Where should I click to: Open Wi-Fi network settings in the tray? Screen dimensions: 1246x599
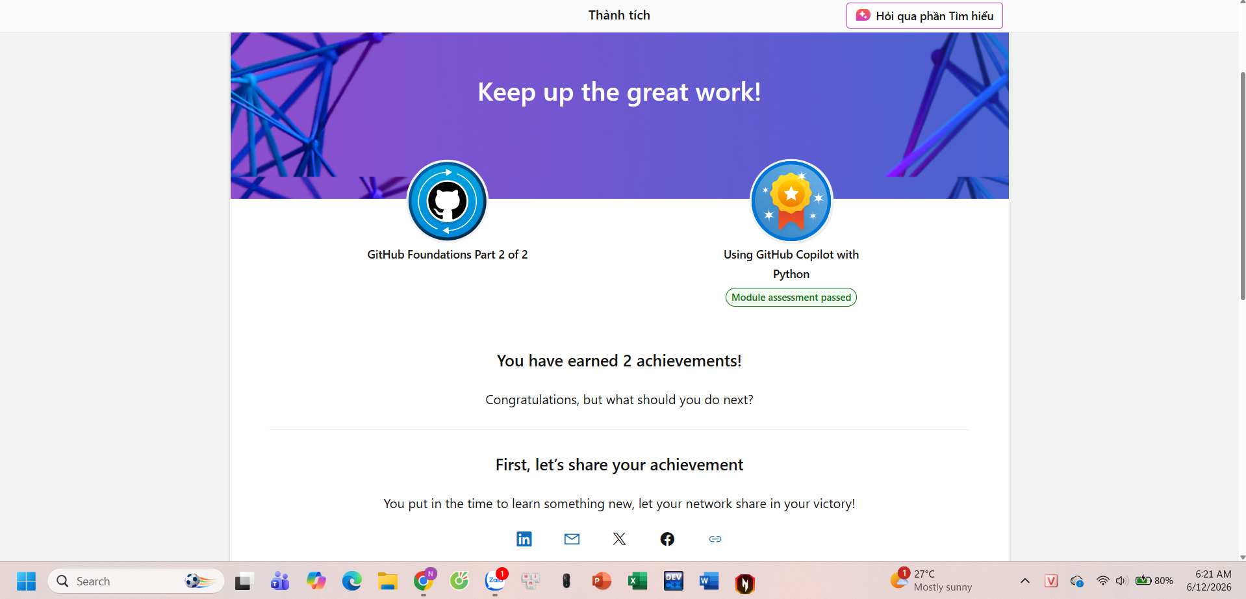1102,581
